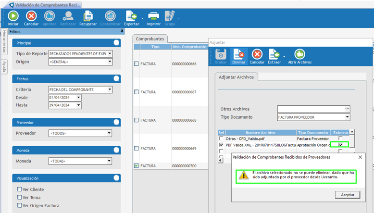Open the Proveedor filter dropdown
Image resolution: width=374 pixels, height=213 pixels.
pyautogui.click(x=109, y=133)
